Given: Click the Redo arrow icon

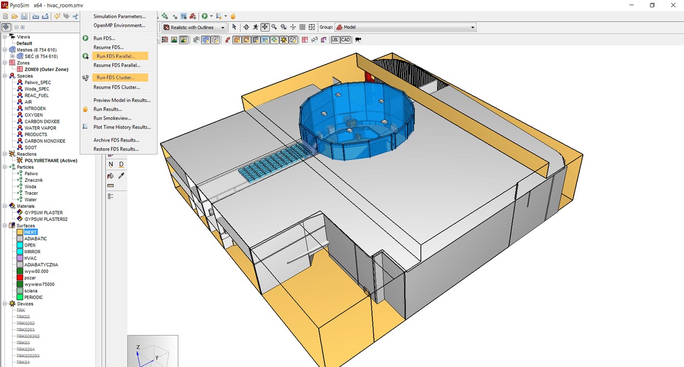Looking at the screenshot, I should [x=66, y=16].
